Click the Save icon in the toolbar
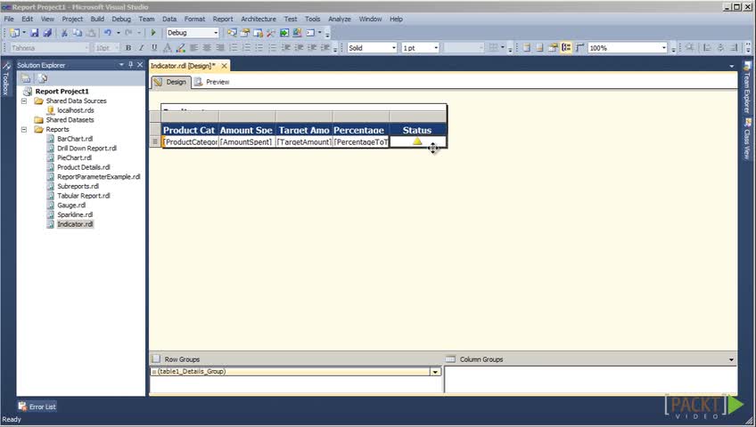 pyautogui.click(x=34, y=33)
